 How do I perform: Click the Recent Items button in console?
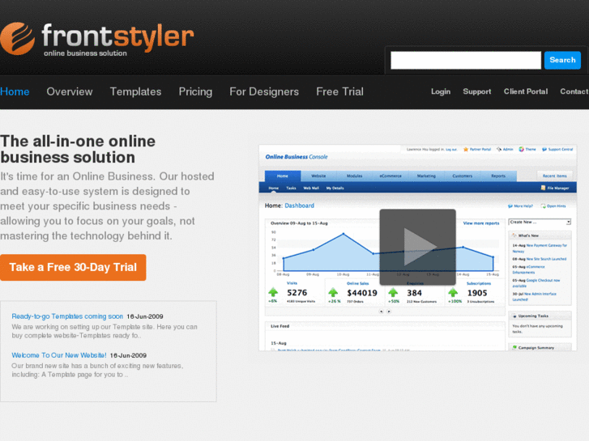pos(554,176)
